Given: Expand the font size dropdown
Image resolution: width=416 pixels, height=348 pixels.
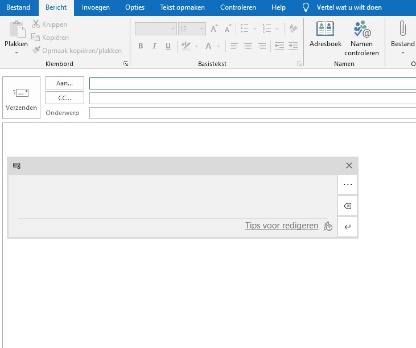Looking at the screenshot, I should (201, 28).
